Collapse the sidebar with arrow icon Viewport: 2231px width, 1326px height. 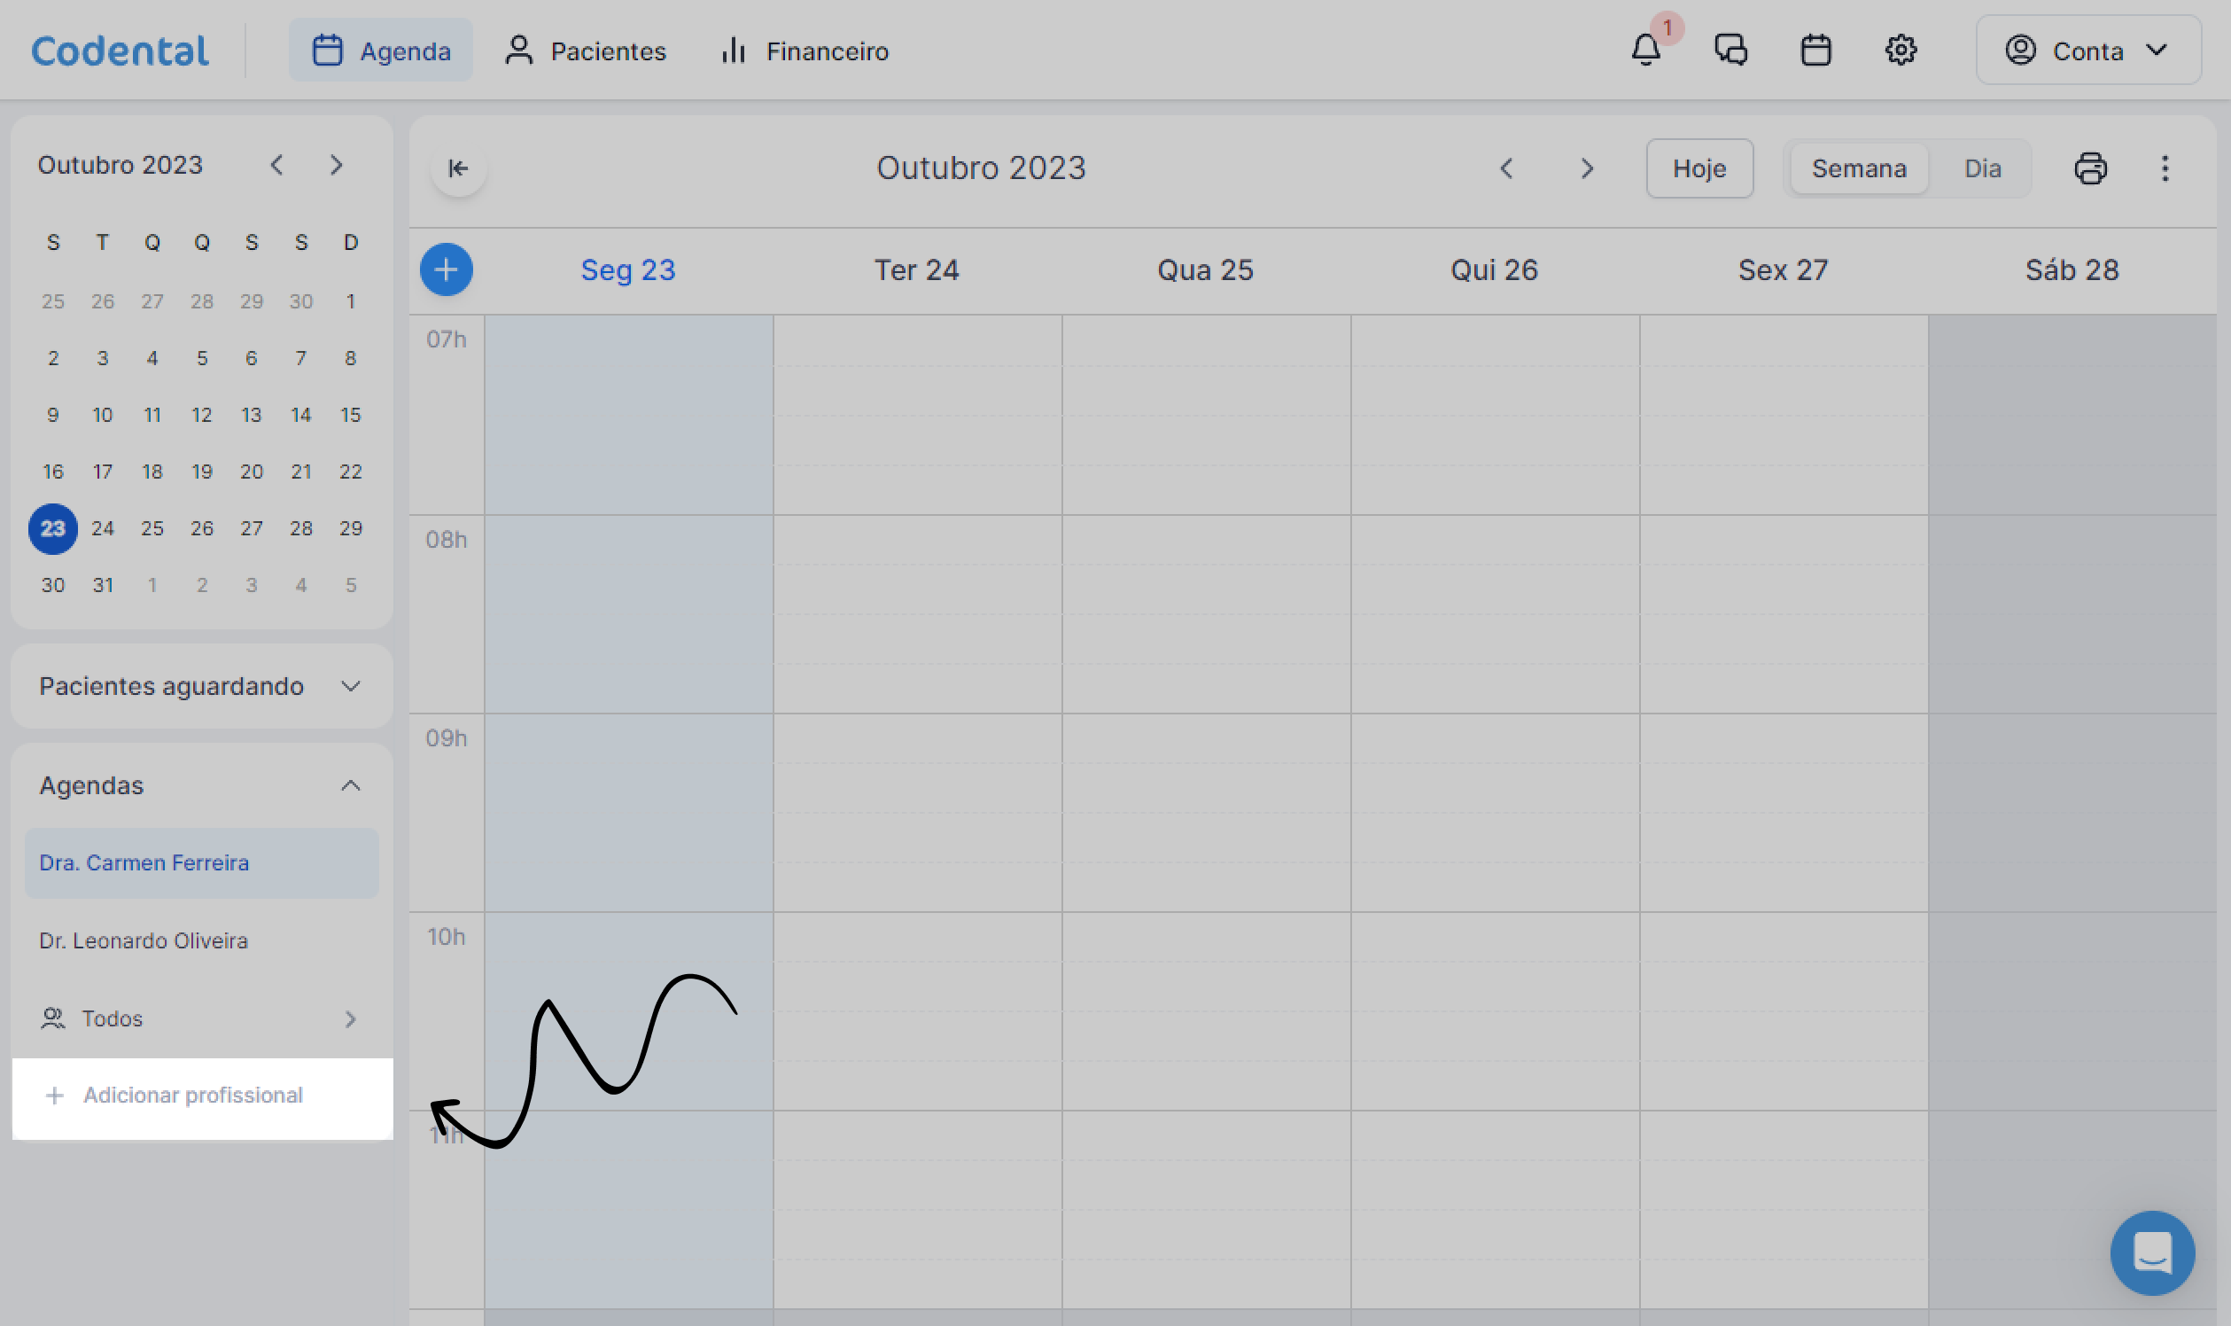click(458, 168)
